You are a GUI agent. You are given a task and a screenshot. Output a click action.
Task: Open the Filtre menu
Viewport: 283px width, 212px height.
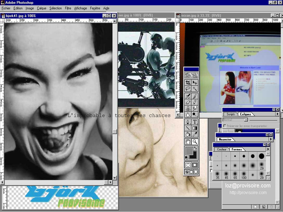[68, 8]
